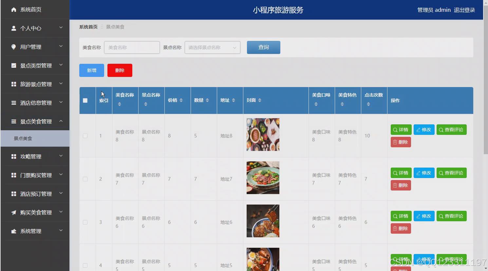Check the checkbox for row 3
This screenshot has height=271, width=488.
85,222
